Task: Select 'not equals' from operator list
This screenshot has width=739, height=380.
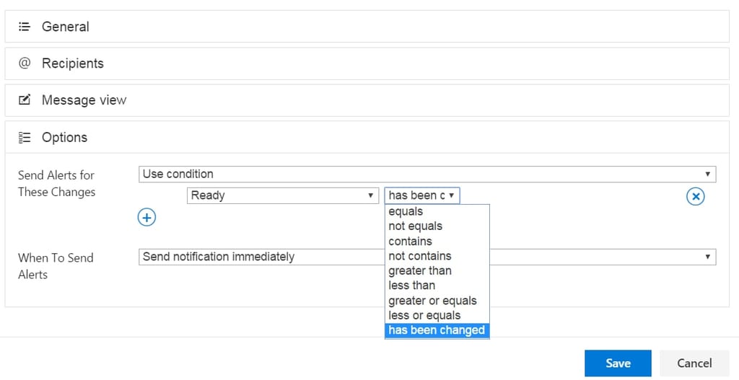Action: [x=437, y=226]
